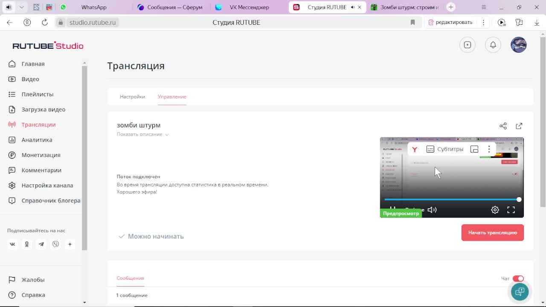
Task: Click the Предпросмотр label on player
Action: click(x=401, y=214)
